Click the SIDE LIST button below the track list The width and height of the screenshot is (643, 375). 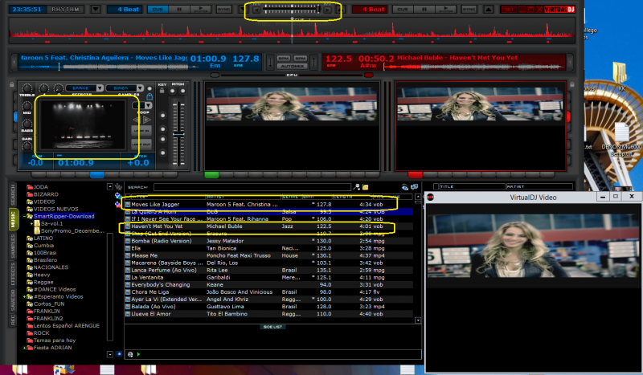[272, 327]
